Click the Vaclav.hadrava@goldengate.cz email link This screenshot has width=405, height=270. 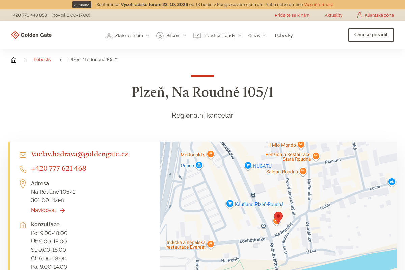pyautogui.click(x=79, y=154)
